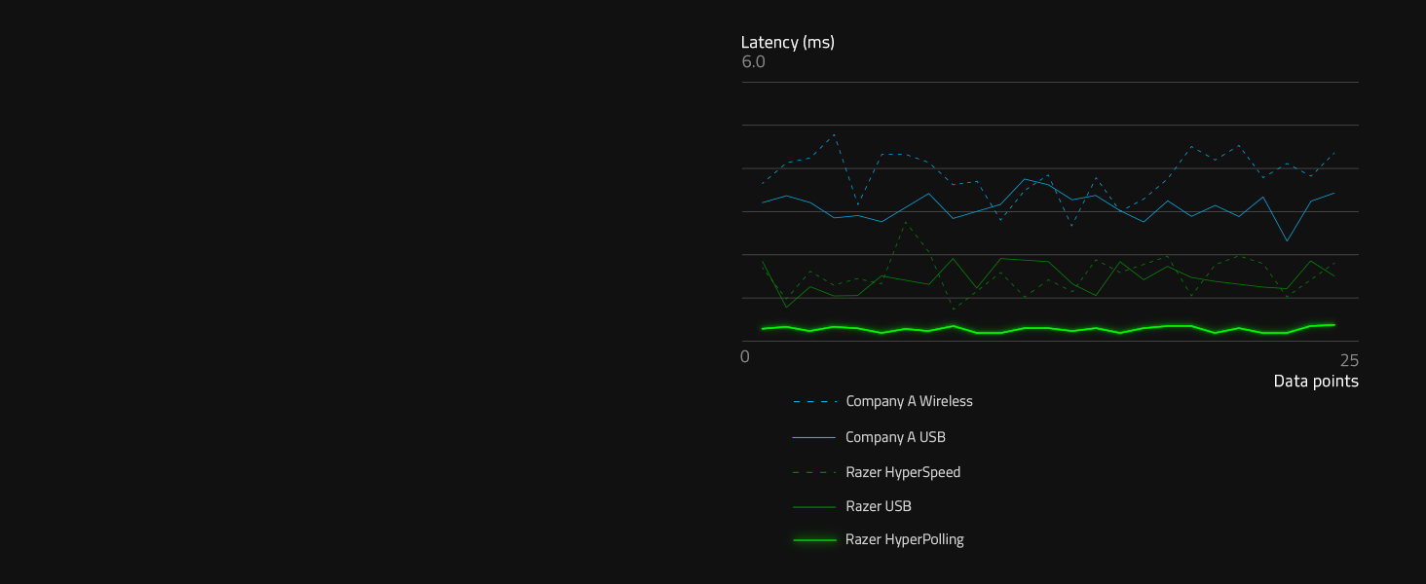
Task: Click the top horizontal gridline of the chart
Action: 1050,82
